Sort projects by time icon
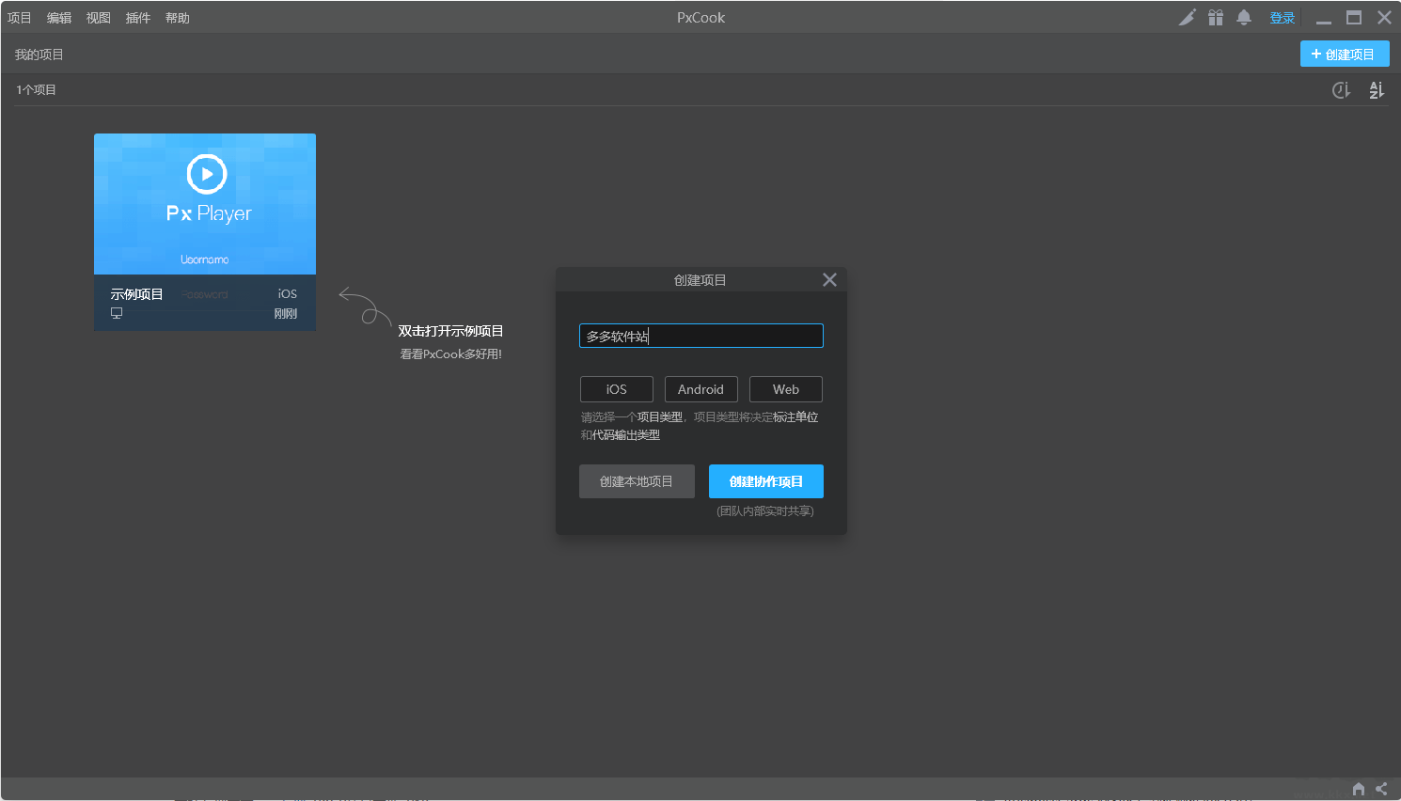 [1342, 90]
